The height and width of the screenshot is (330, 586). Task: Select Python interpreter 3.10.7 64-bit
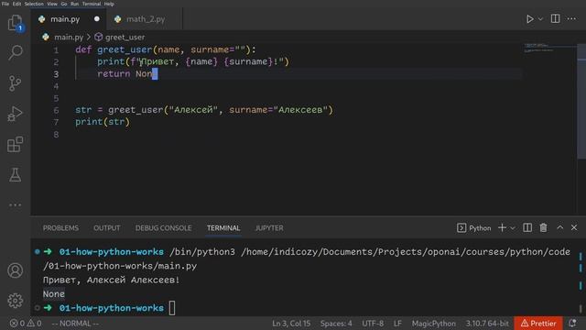point(487,324)
